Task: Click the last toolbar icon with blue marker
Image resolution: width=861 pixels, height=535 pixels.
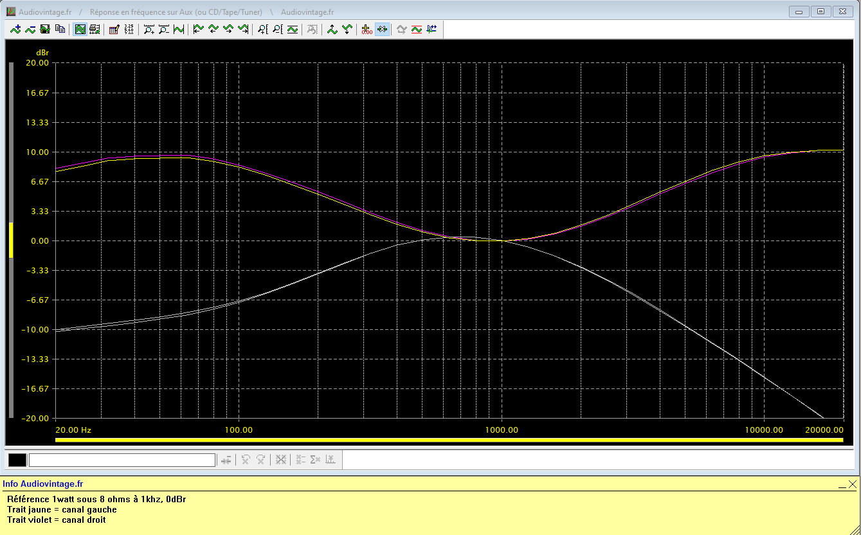Action: pos(431,29)
